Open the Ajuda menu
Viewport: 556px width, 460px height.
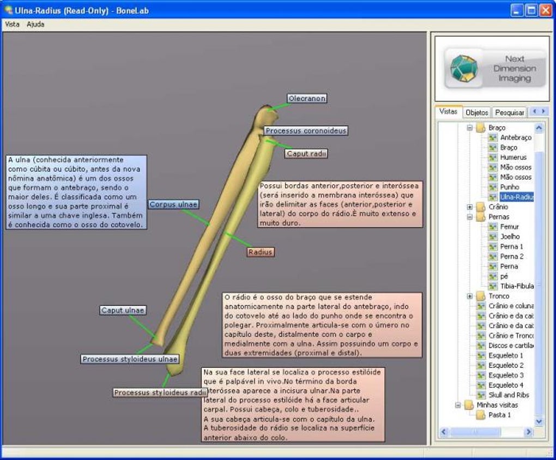[x=35, y=24]
